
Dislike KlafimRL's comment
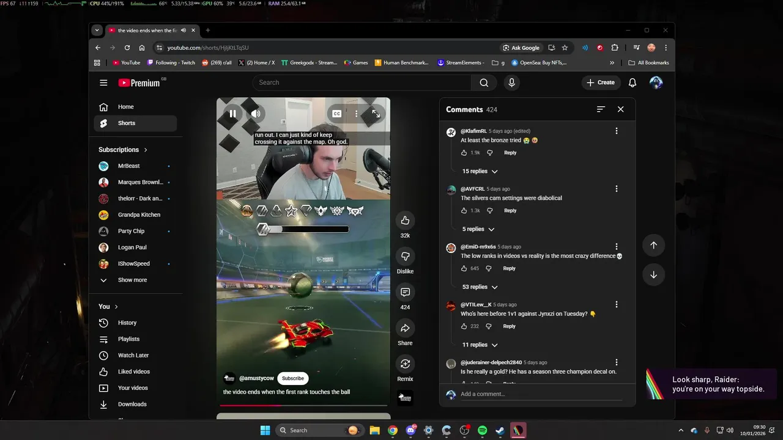click(489, 153)
